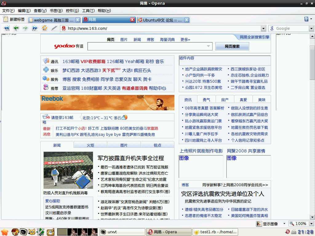Click the URL address field
This screenshot has width=315, height=236.
click(x=164, y=29)
